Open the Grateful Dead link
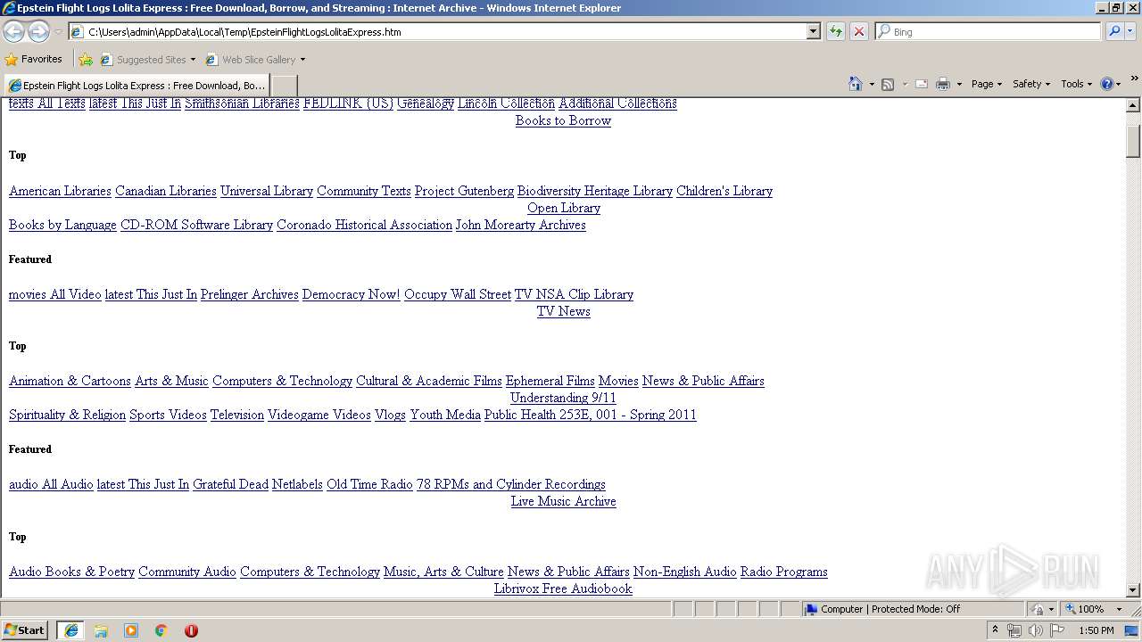1142x642 pixels. pos(230,484)
